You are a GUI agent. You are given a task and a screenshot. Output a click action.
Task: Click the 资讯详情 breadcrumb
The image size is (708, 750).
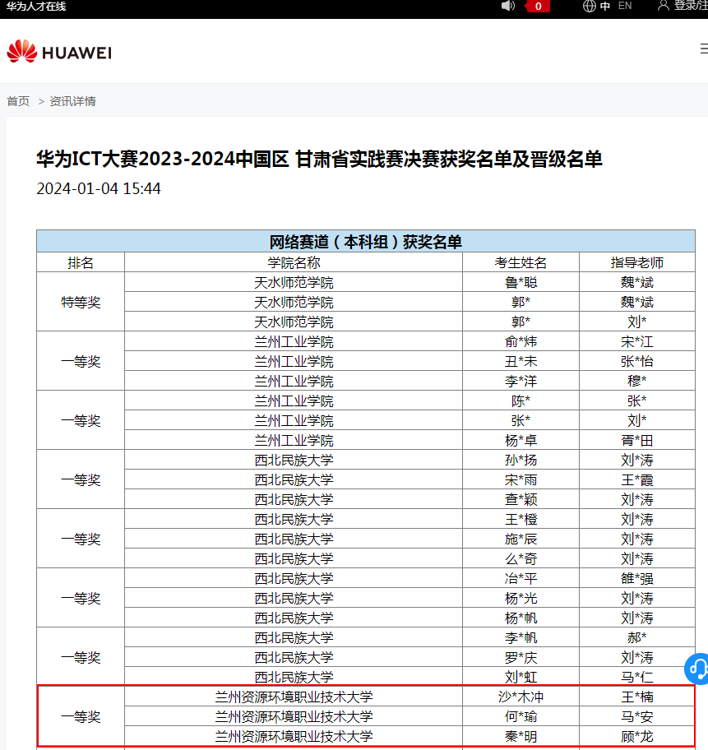point(72,101)
